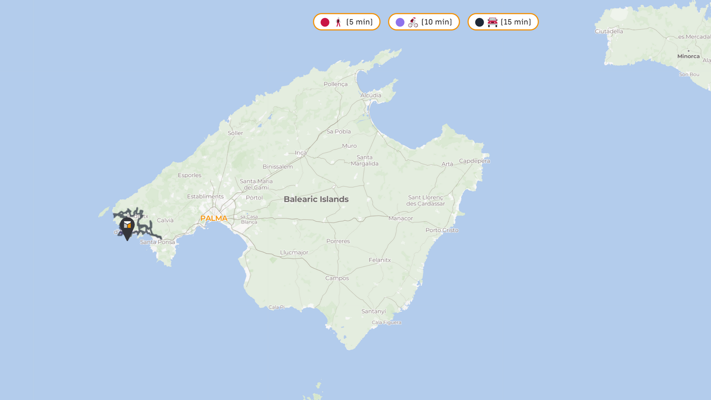This screenshot has height=400, width=711.
Task: Click the Manacor label on the map
Action: coord(400,218)
